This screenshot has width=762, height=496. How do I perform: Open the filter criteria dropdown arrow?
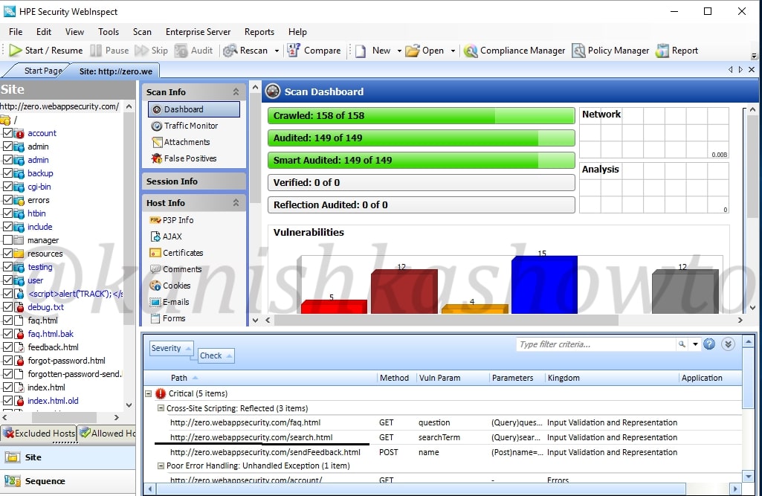[695, 344]
